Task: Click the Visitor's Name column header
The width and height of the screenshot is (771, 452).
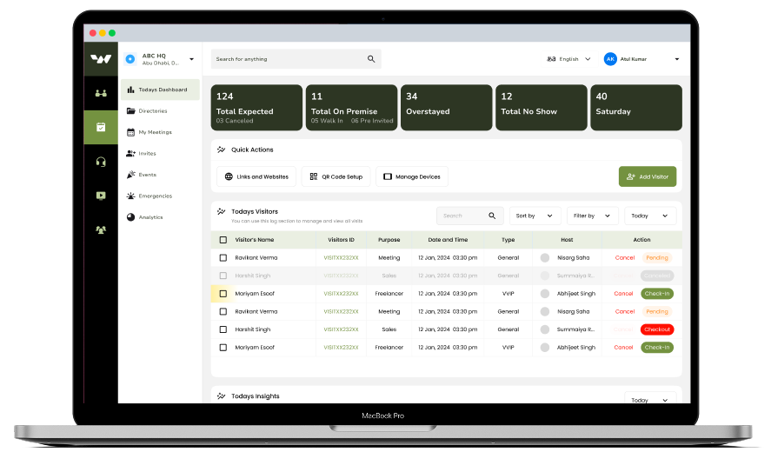Action: tap(254, 240)
